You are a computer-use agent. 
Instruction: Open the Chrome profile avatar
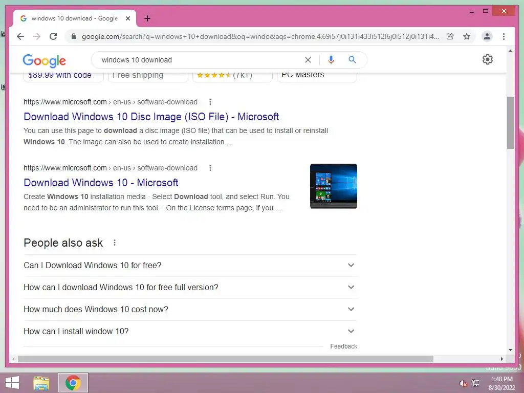[487, 36]
